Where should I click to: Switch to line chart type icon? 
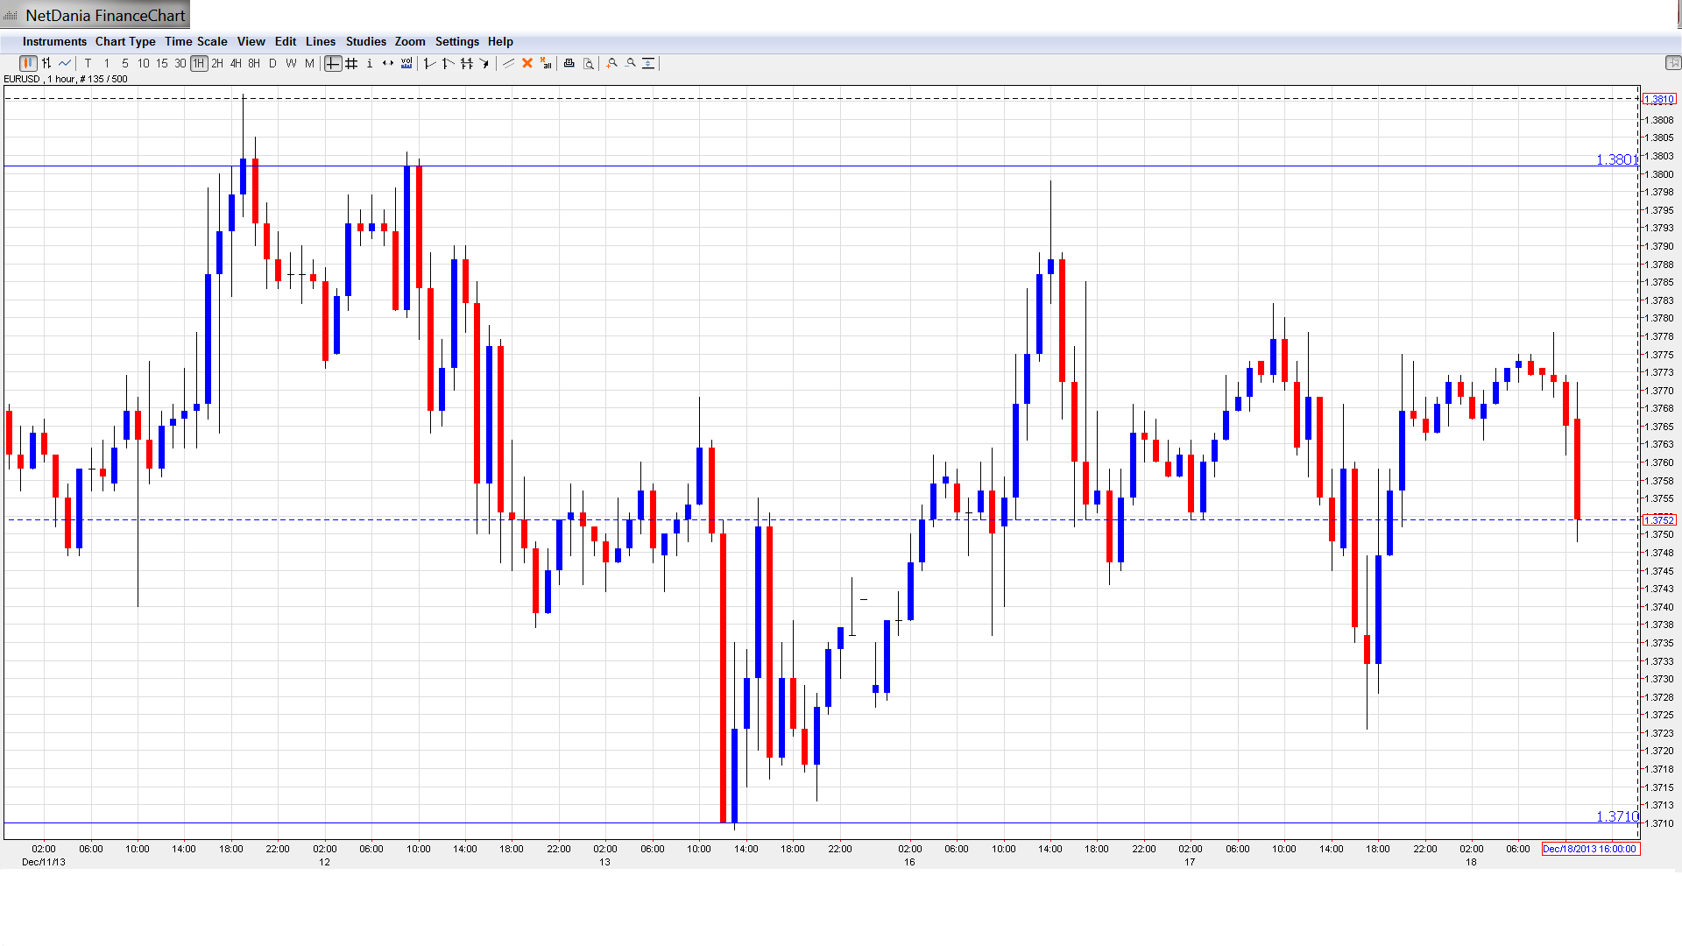pyautogui.click(x=65, y=63)
